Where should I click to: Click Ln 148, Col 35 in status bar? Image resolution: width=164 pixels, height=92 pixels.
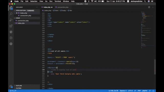click(113, 91)
